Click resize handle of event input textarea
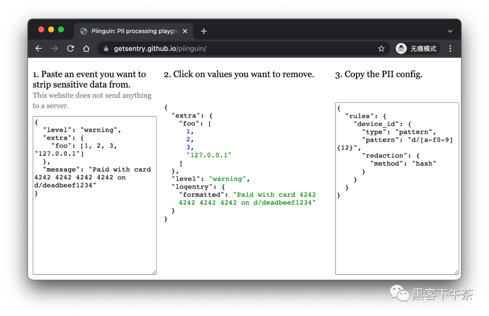The width and height of the screenshot is (489, 316). (154, 272)
